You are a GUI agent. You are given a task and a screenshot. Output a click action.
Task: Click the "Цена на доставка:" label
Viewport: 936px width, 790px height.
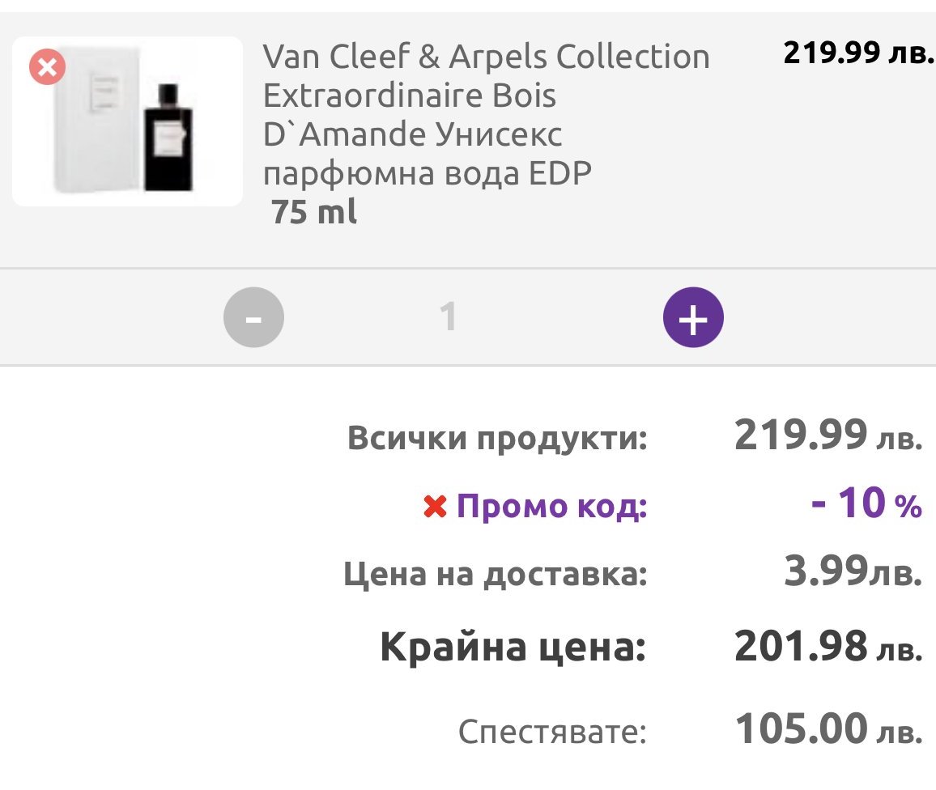click(x=496, y=575)
